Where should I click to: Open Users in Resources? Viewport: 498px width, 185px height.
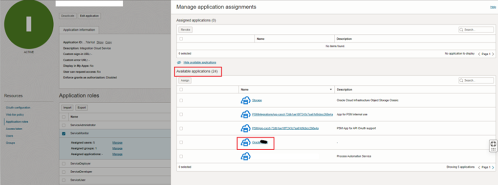coord(9,136)
